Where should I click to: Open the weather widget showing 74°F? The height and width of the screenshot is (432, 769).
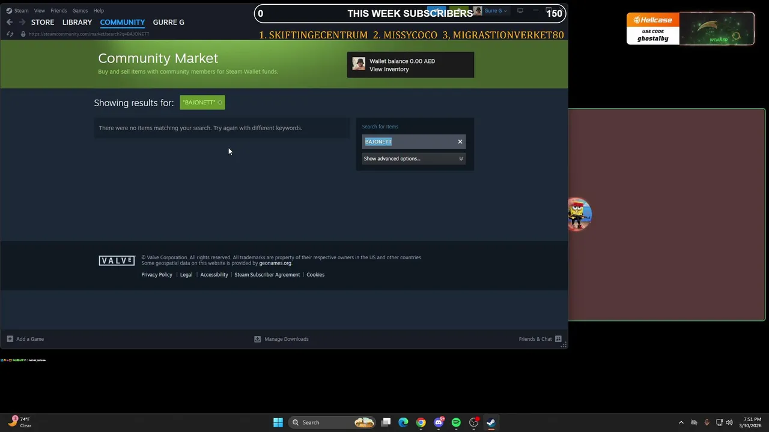20,422
